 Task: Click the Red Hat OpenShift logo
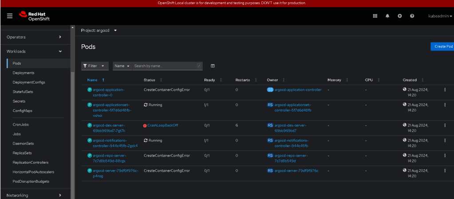(x=35, y=16)
